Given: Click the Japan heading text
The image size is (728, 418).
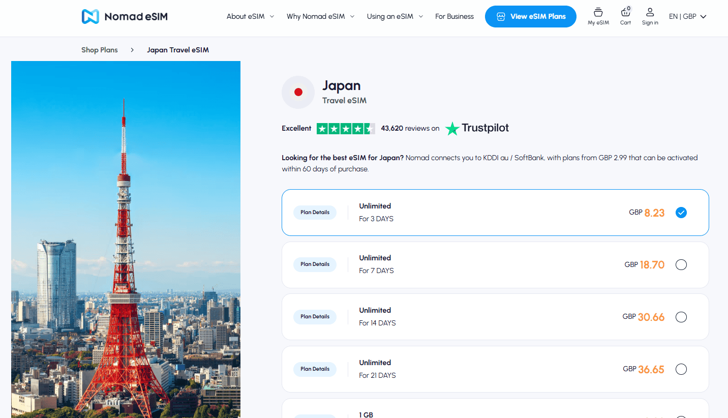Looking at the screenshot, I should coord(342,85).
